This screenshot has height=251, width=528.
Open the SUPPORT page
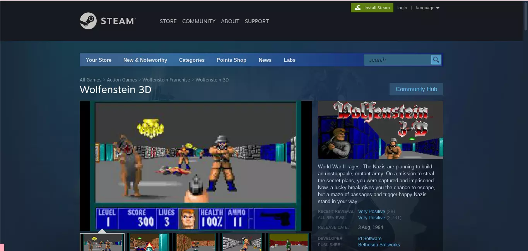[257, 21]
